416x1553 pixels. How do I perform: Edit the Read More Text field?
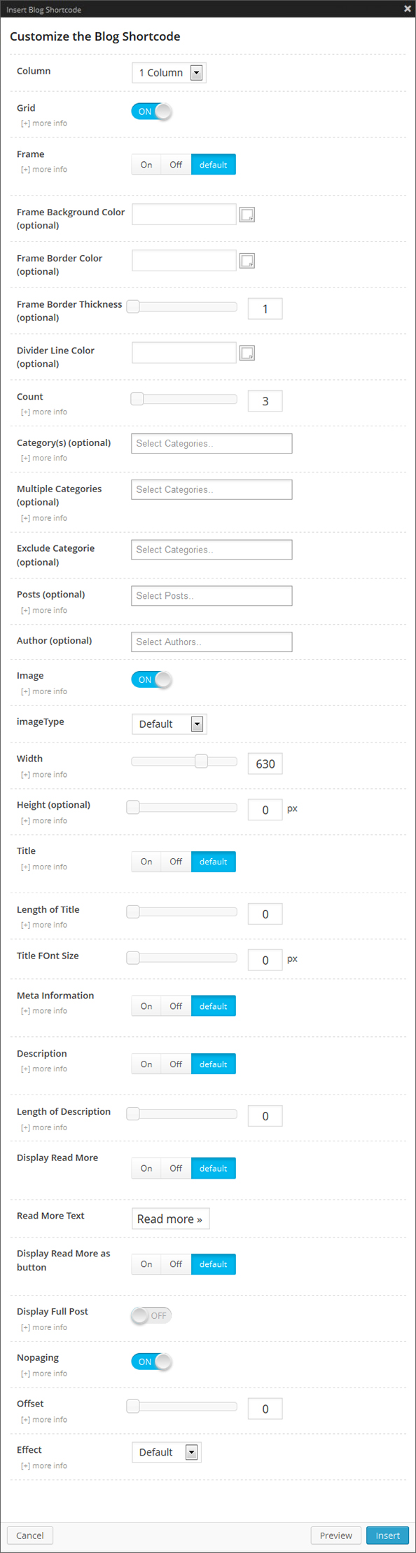pyautogui.click(x=170, y=1219)
